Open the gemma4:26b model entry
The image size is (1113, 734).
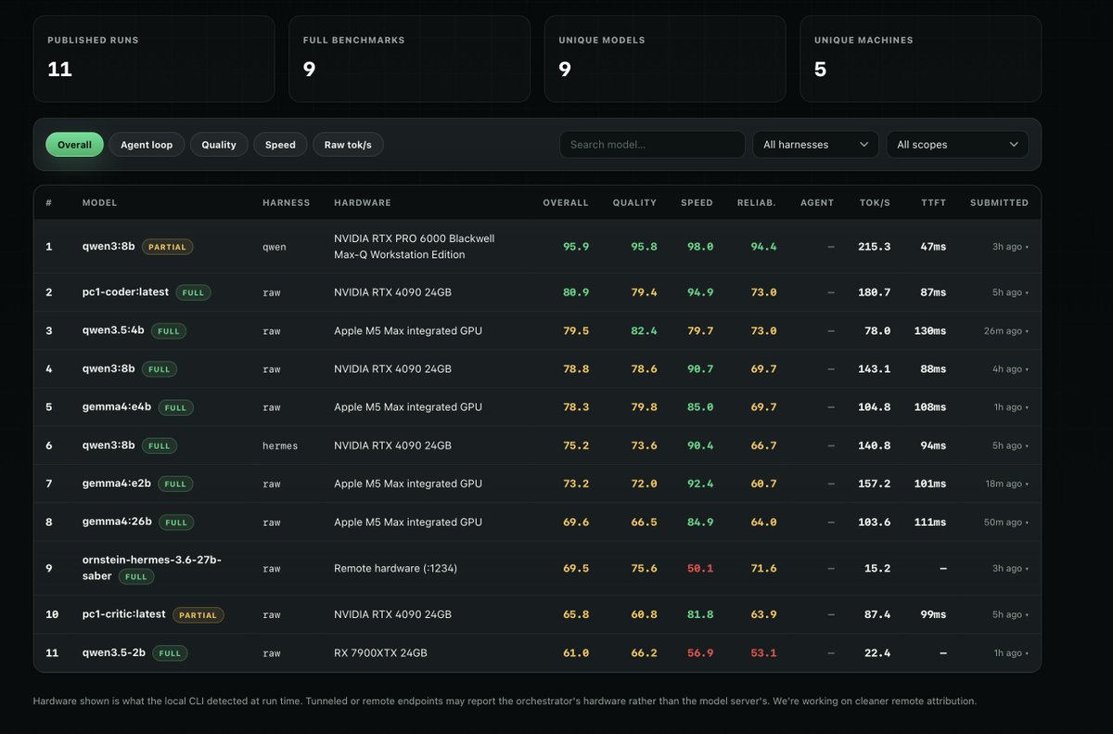[x=117, y=522]
